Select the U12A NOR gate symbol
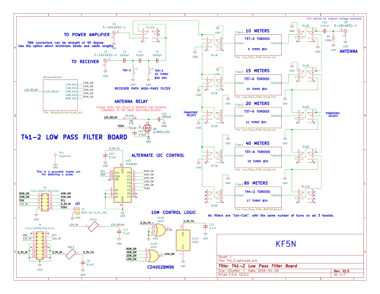 click(x=153, y=255)
